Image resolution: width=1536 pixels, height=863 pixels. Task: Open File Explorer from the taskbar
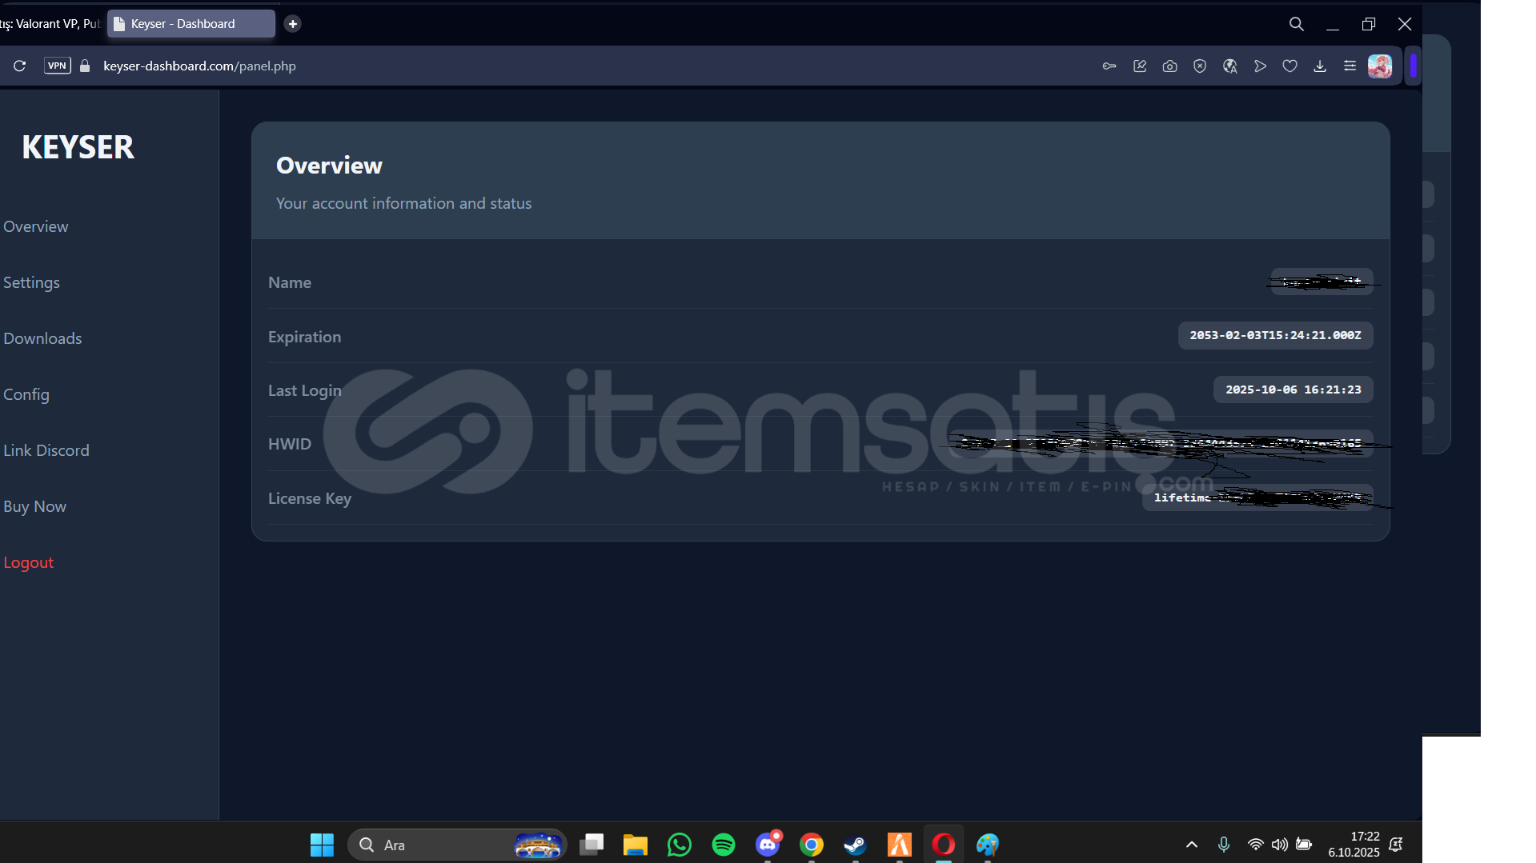636,845
